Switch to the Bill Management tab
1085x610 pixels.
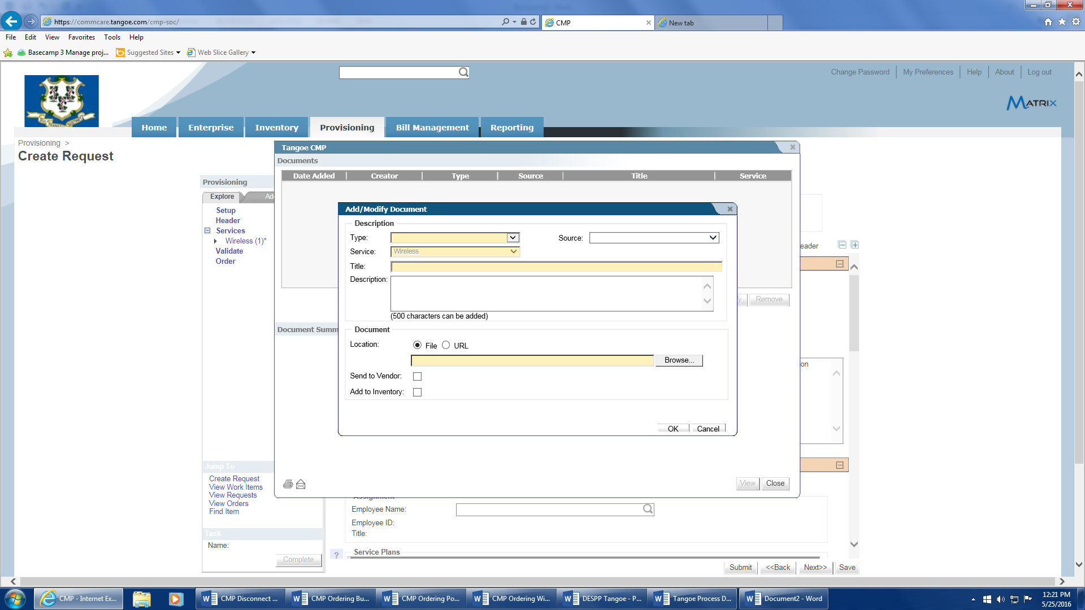[432, 128]
